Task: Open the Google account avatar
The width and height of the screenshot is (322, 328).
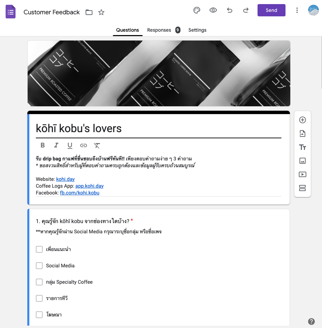Action: 313,10
